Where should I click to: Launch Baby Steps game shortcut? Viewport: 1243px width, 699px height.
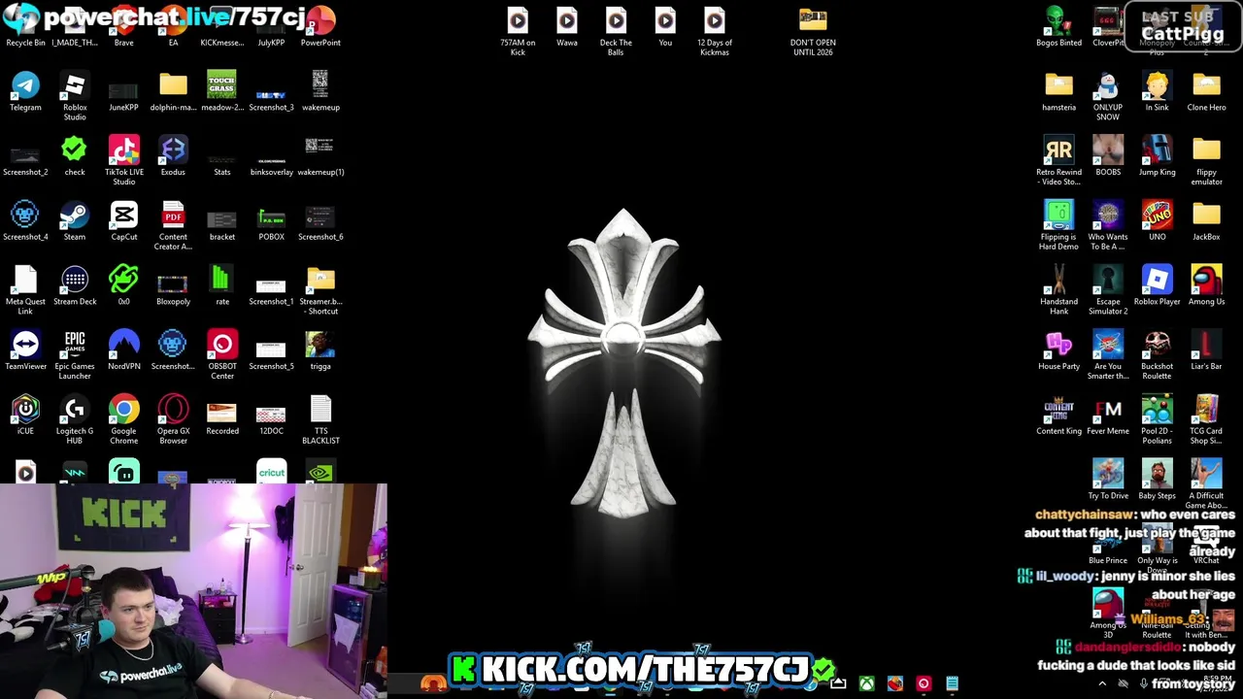pos(1157,481)
